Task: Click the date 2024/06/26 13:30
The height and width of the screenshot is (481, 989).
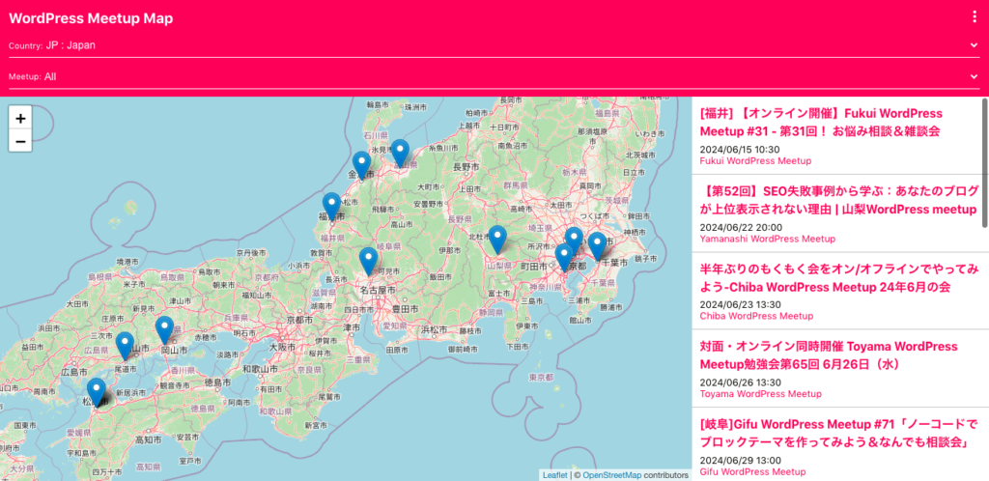Action: [741, 382]
